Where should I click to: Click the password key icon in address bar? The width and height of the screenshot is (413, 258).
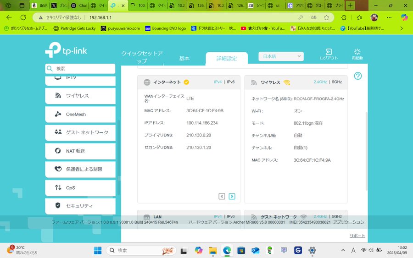301,17
